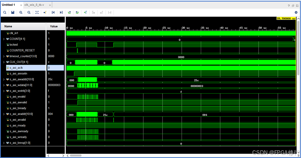Click the Previous Marker icon
The height and width of the screenshot is (158, 301).
[x=94, y=13]
